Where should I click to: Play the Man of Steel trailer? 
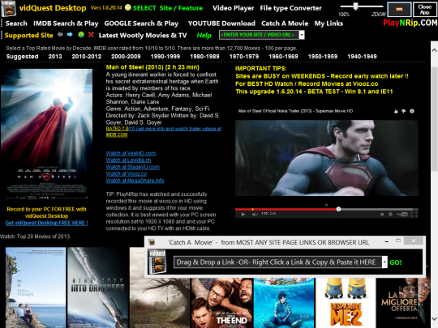[243, 214]
